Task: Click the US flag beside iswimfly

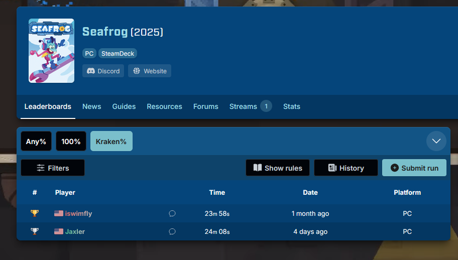Action: 59,213
